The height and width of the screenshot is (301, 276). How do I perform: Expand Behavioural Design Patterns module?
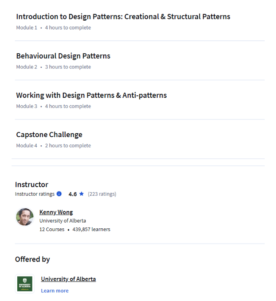(x=140, y=61)
